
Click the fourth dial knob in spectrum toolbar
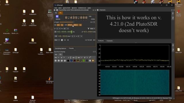65,61
